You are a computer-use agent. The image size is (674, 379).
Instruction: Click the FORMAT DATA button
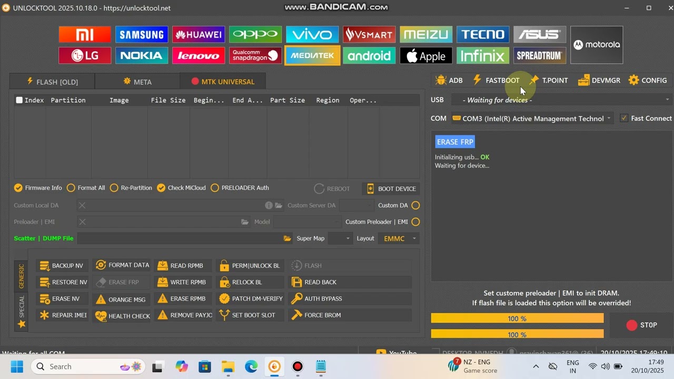click(x=122, y=265)
